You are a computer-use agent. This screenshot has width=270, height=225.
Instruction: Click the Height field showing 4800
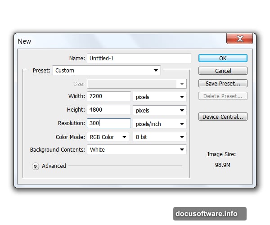(108, 110)
